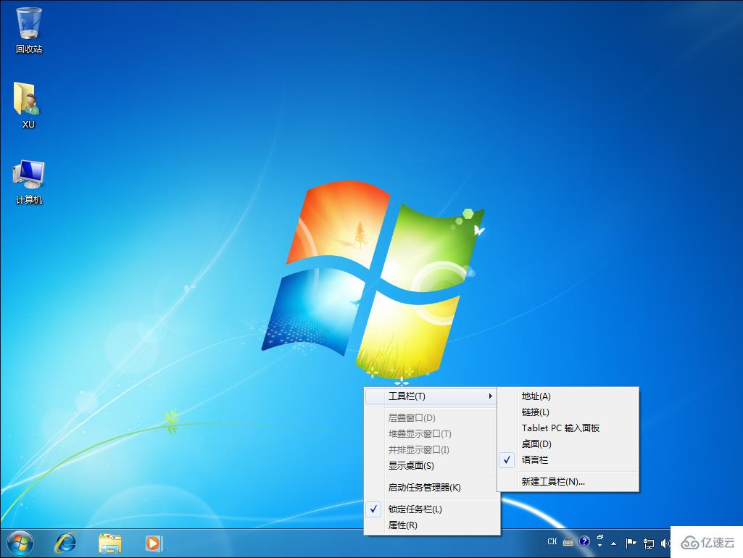
Task: Click the CH language indicator
Action: [x=552, y=541]
